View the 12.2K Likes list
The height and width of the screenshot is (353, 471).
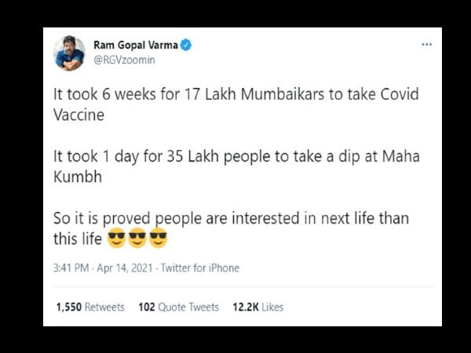tap(258, 307)
